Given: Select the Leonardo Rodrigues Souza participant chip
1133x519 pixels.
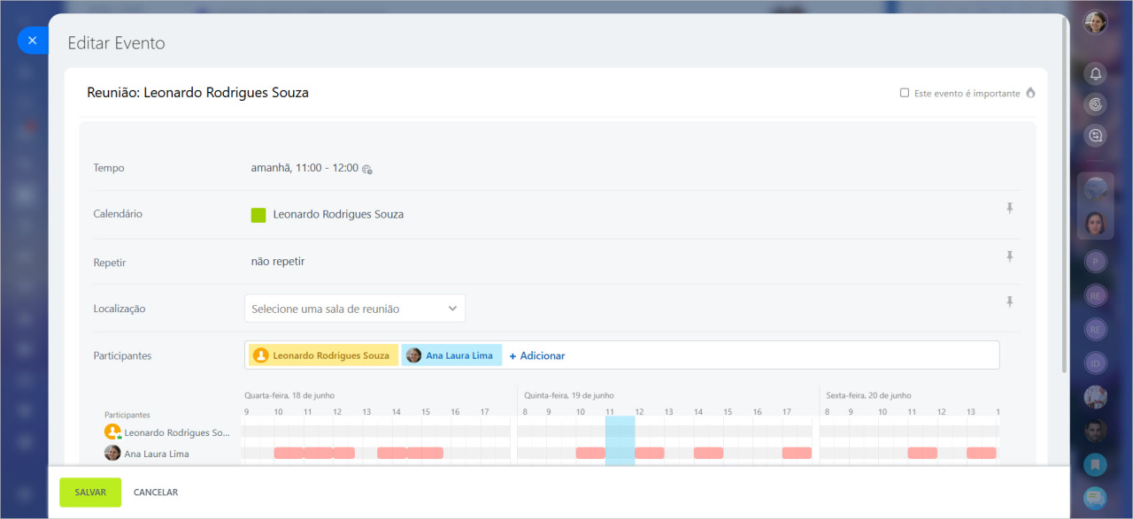Looking at the screenshot, I should [x=323, y=355].
